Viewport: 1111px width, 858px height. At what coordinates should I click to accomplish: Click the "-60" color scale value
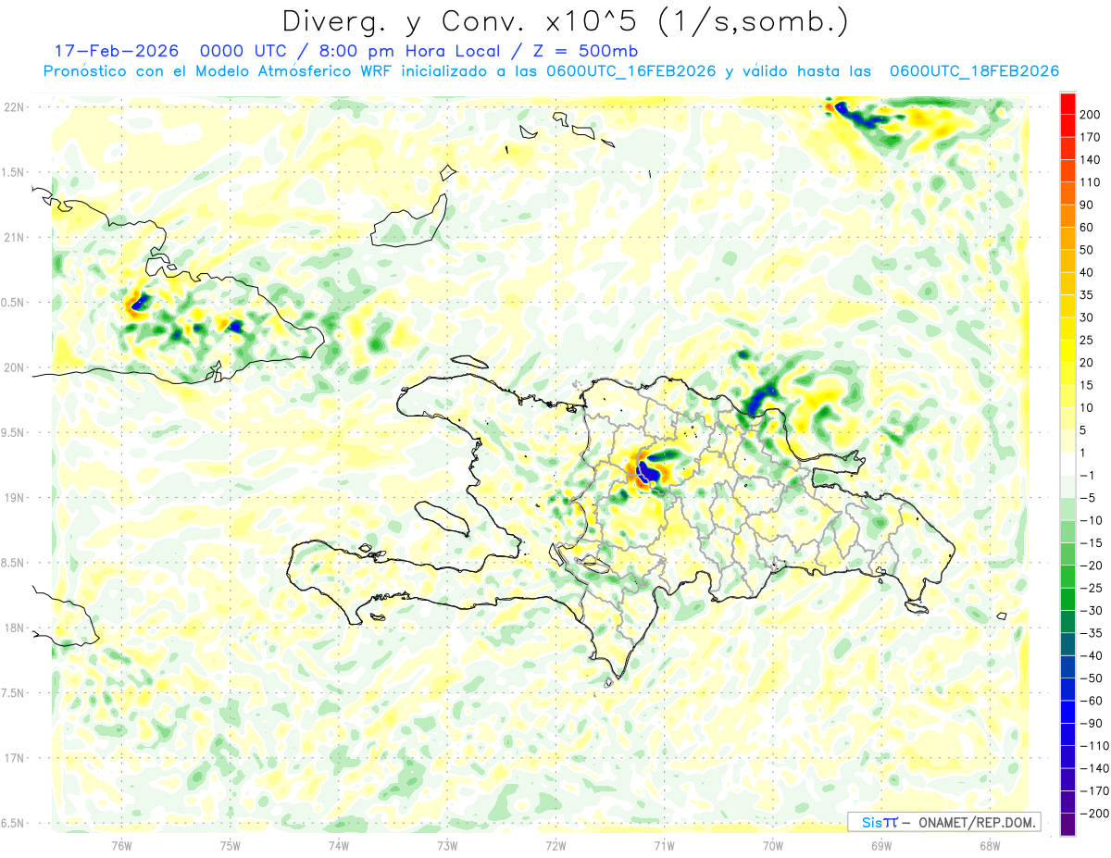(1091, 701)
